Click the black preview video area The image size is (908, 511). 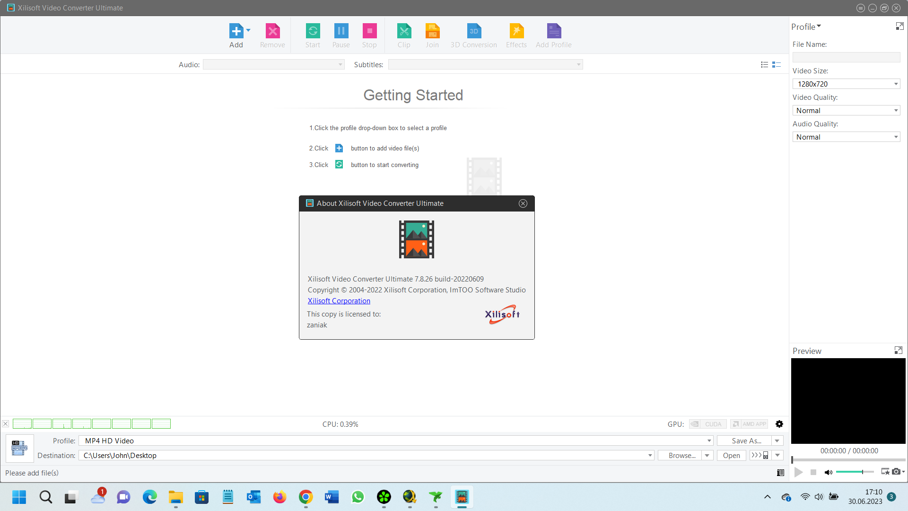848,401
